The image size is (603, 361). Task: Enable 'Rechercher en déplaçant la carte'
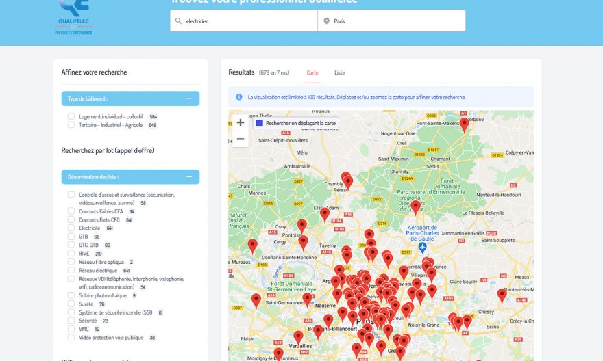coord(260,123)
